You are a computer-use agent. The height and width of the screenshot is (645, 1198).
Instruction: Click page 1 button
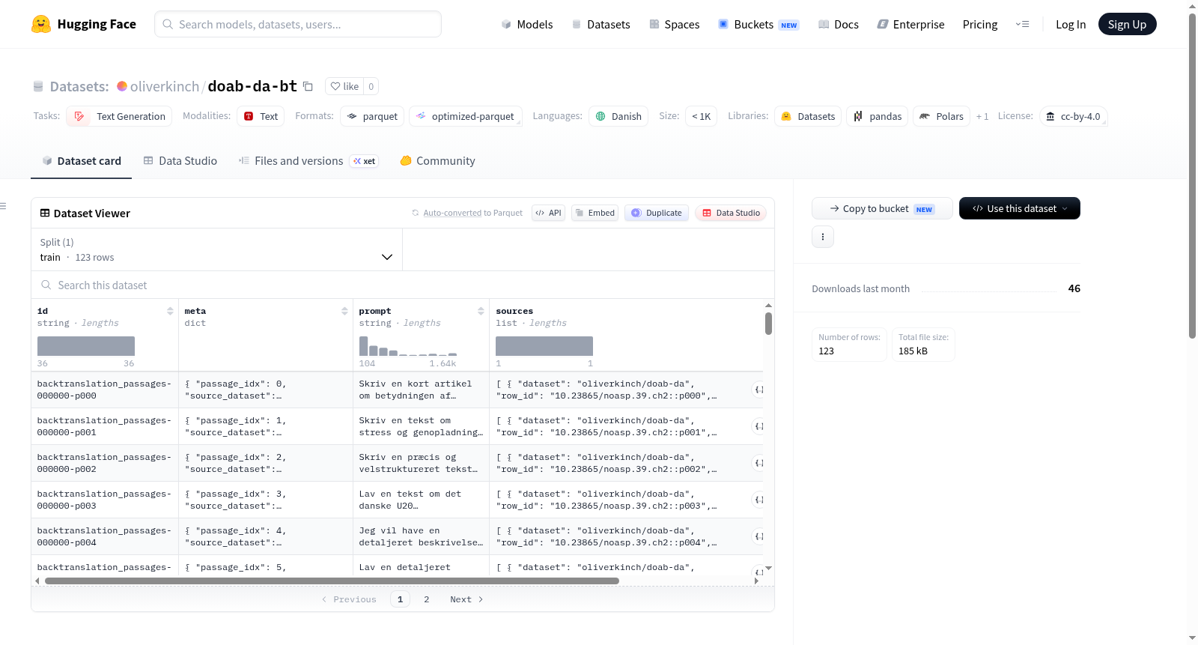(x=400, y=599)
